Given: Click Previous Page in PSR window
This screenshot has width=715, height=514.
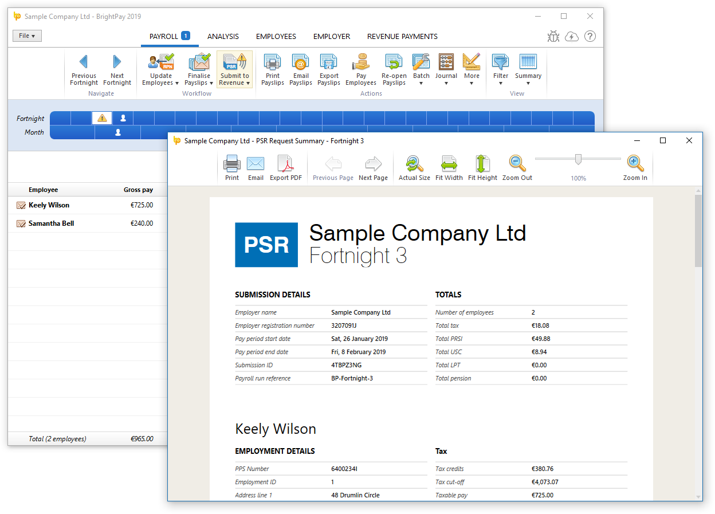Looking at the screenshot, I should click(x=333, y=168).
